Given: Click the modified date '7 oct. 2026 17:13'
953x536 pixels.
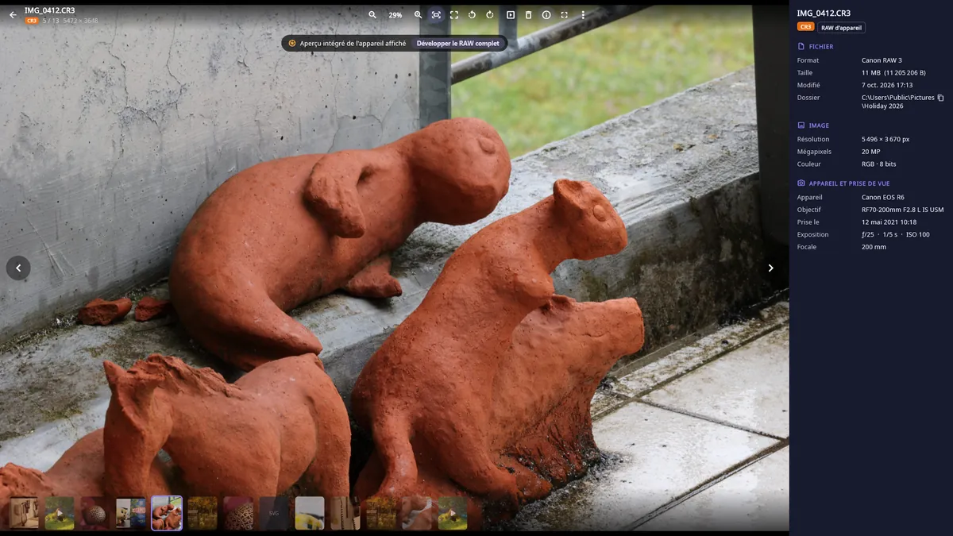Looking at the screenshot, I should coord(887,85).
